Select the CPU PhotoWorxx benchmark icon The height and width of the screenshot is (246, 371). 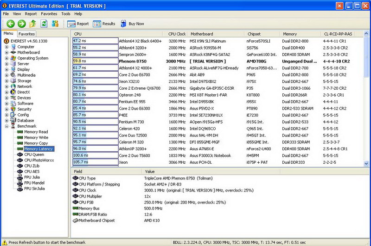[20, 160]
